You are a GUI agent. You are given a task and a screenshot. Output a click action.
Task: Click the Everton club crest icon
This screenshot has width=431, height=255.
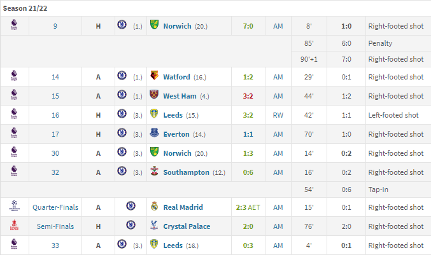coord(154,132)
